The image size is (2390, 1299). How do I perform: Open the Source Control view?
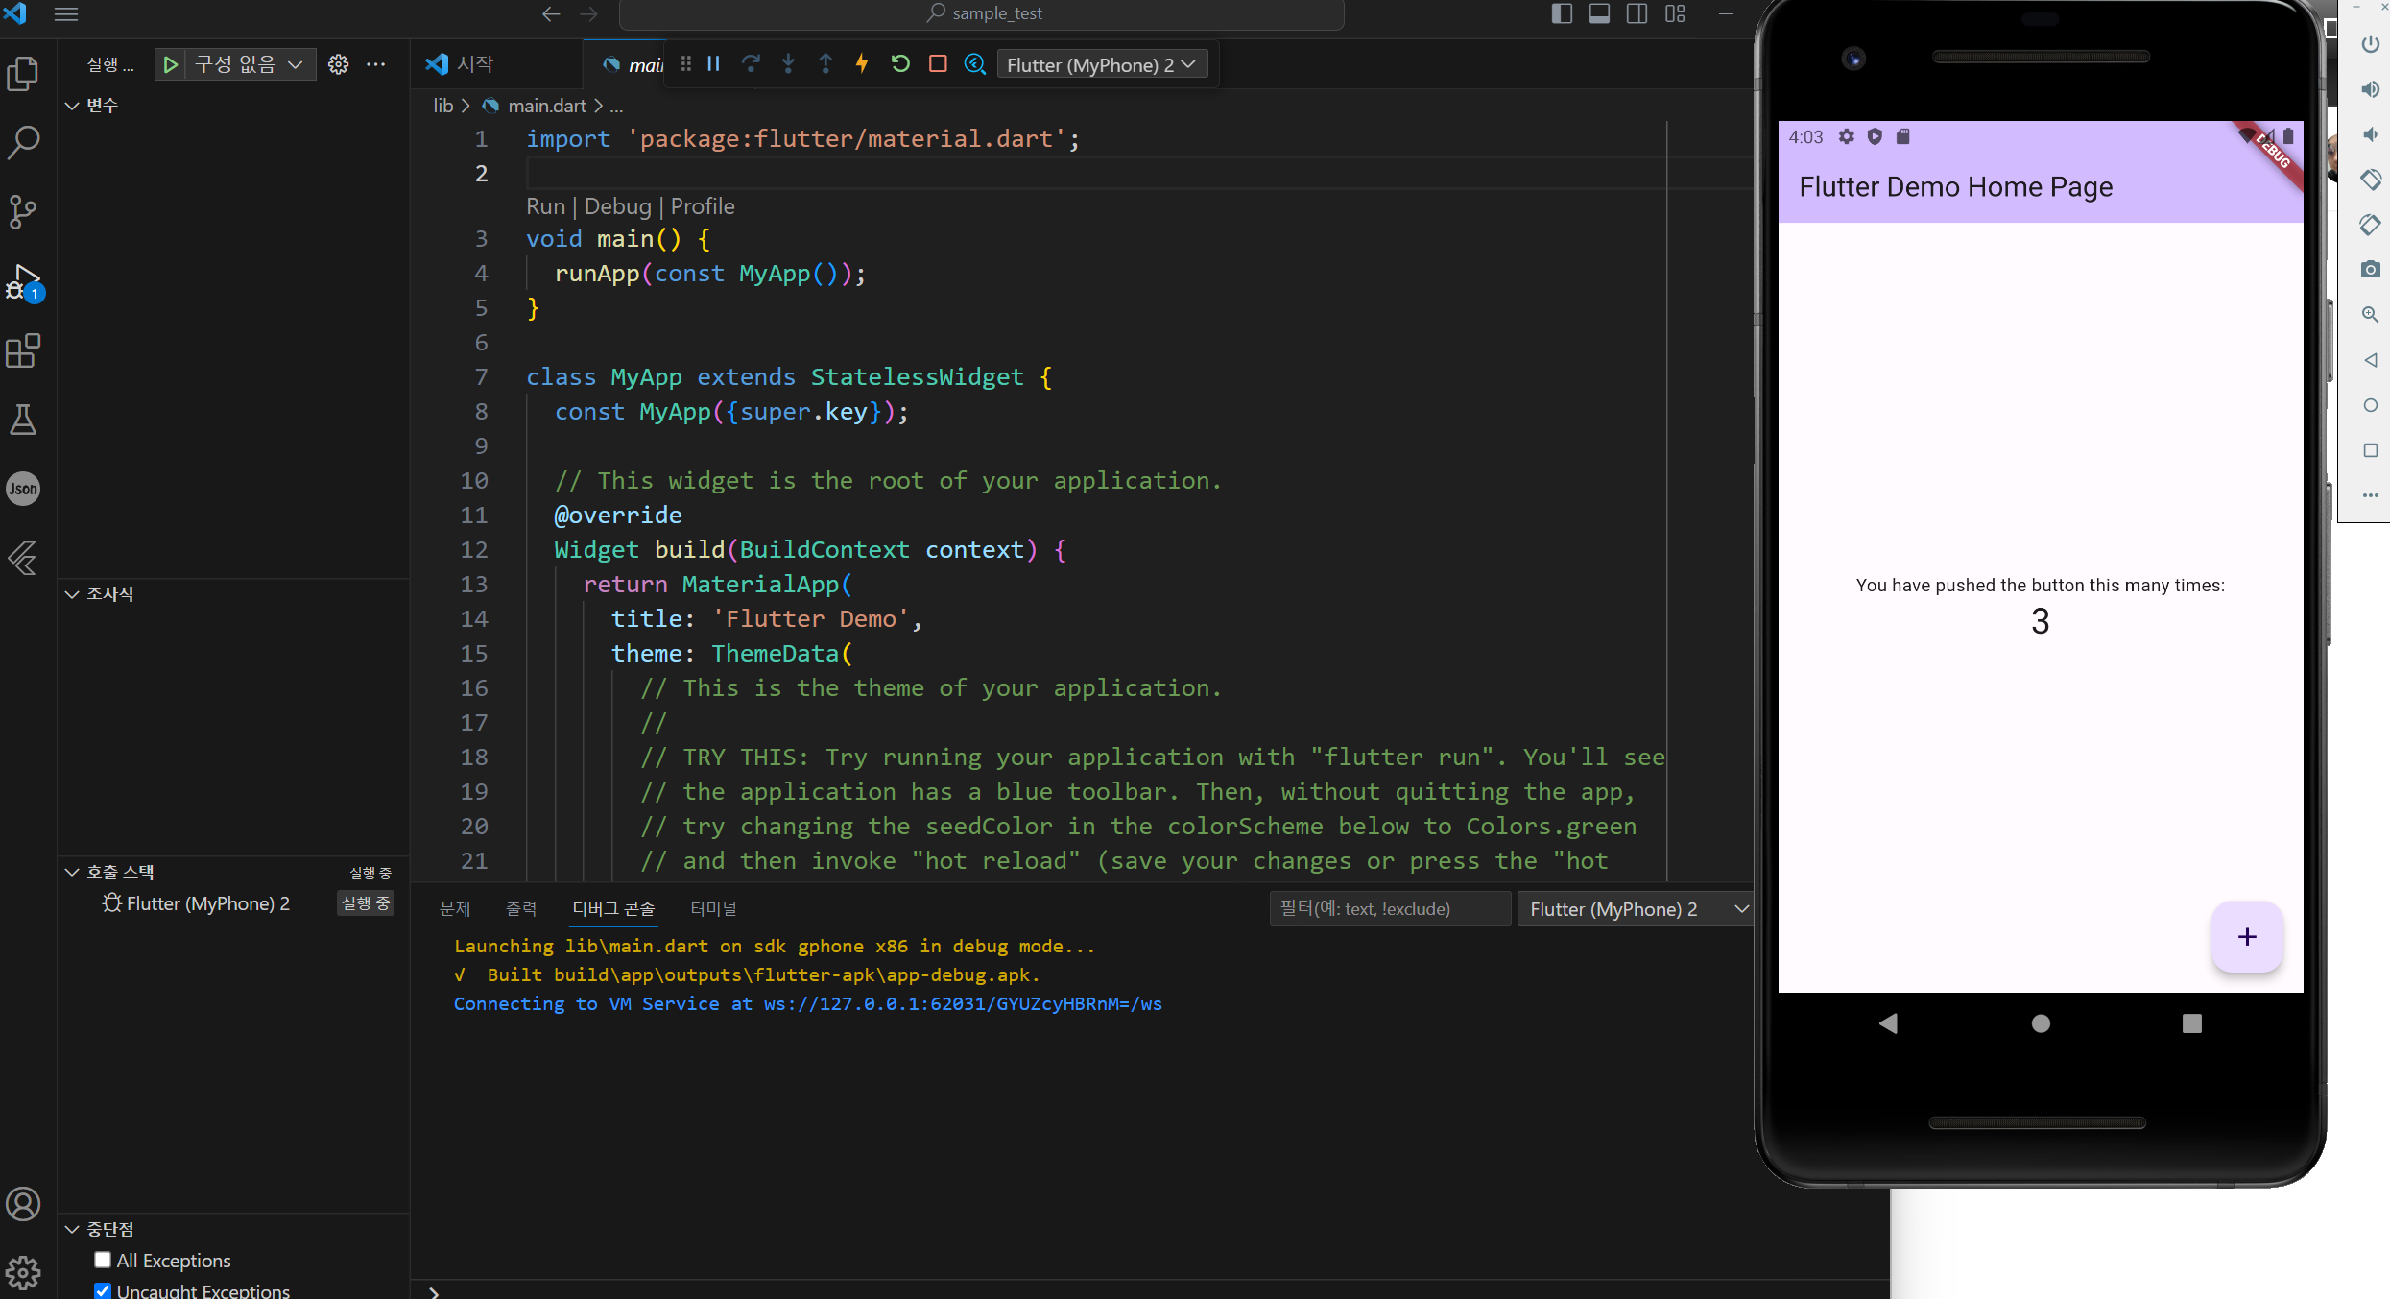[x=23, y=211]
